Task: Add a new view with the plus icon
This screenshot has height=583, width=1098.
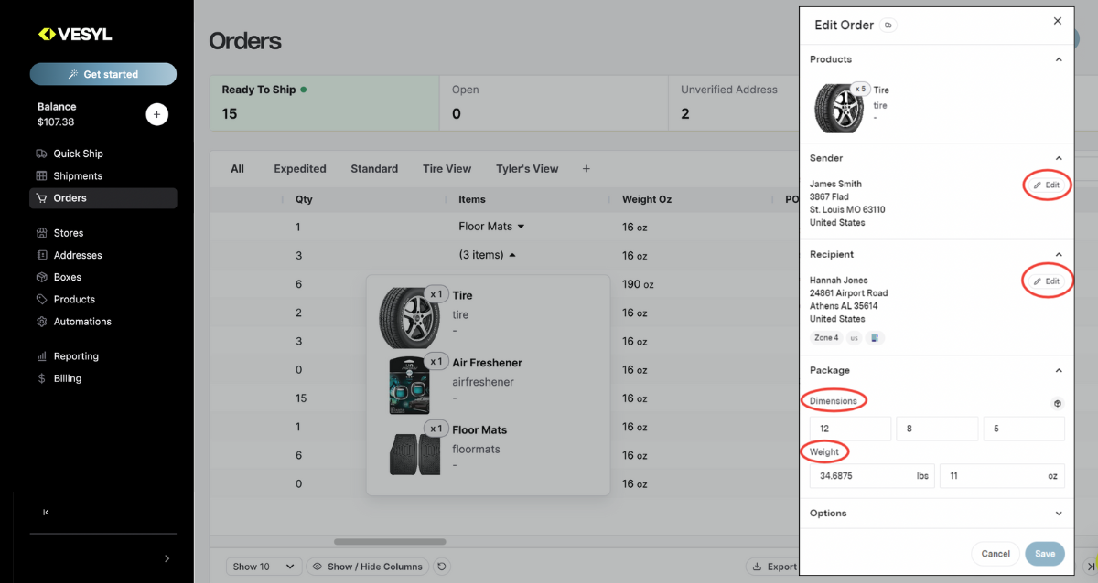Action: point(587,169)
